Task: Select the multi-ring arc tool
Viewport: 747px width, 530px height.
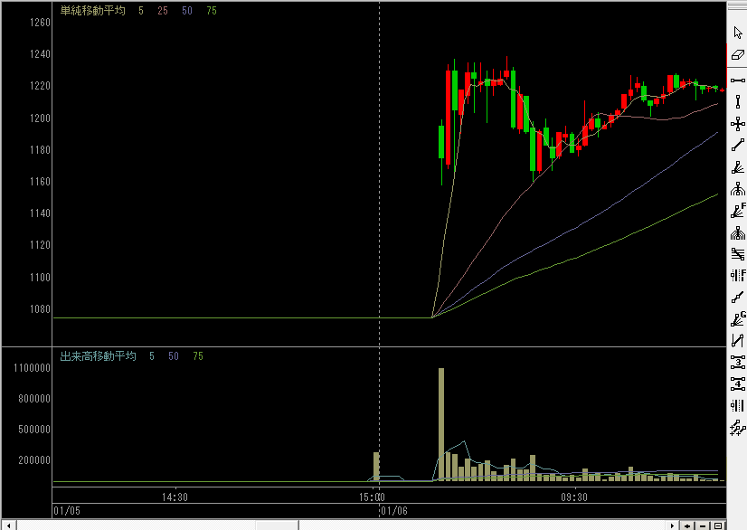Action: pyautogui.click(x=737, y=233)
